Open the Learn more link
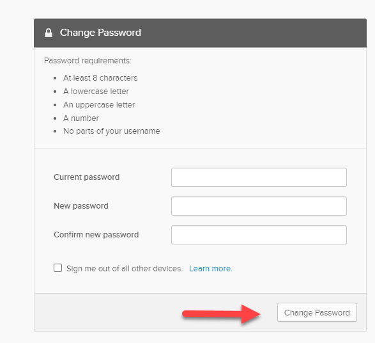This screenshot has width=375, height=343. pos(211,269)
